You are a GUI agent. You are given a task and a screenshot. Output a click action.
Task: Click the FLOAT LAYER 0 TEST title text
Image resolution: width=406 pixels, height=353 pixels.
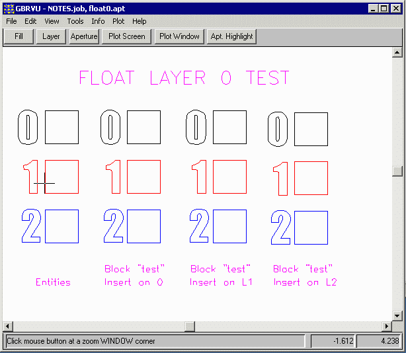coord(184,77)
